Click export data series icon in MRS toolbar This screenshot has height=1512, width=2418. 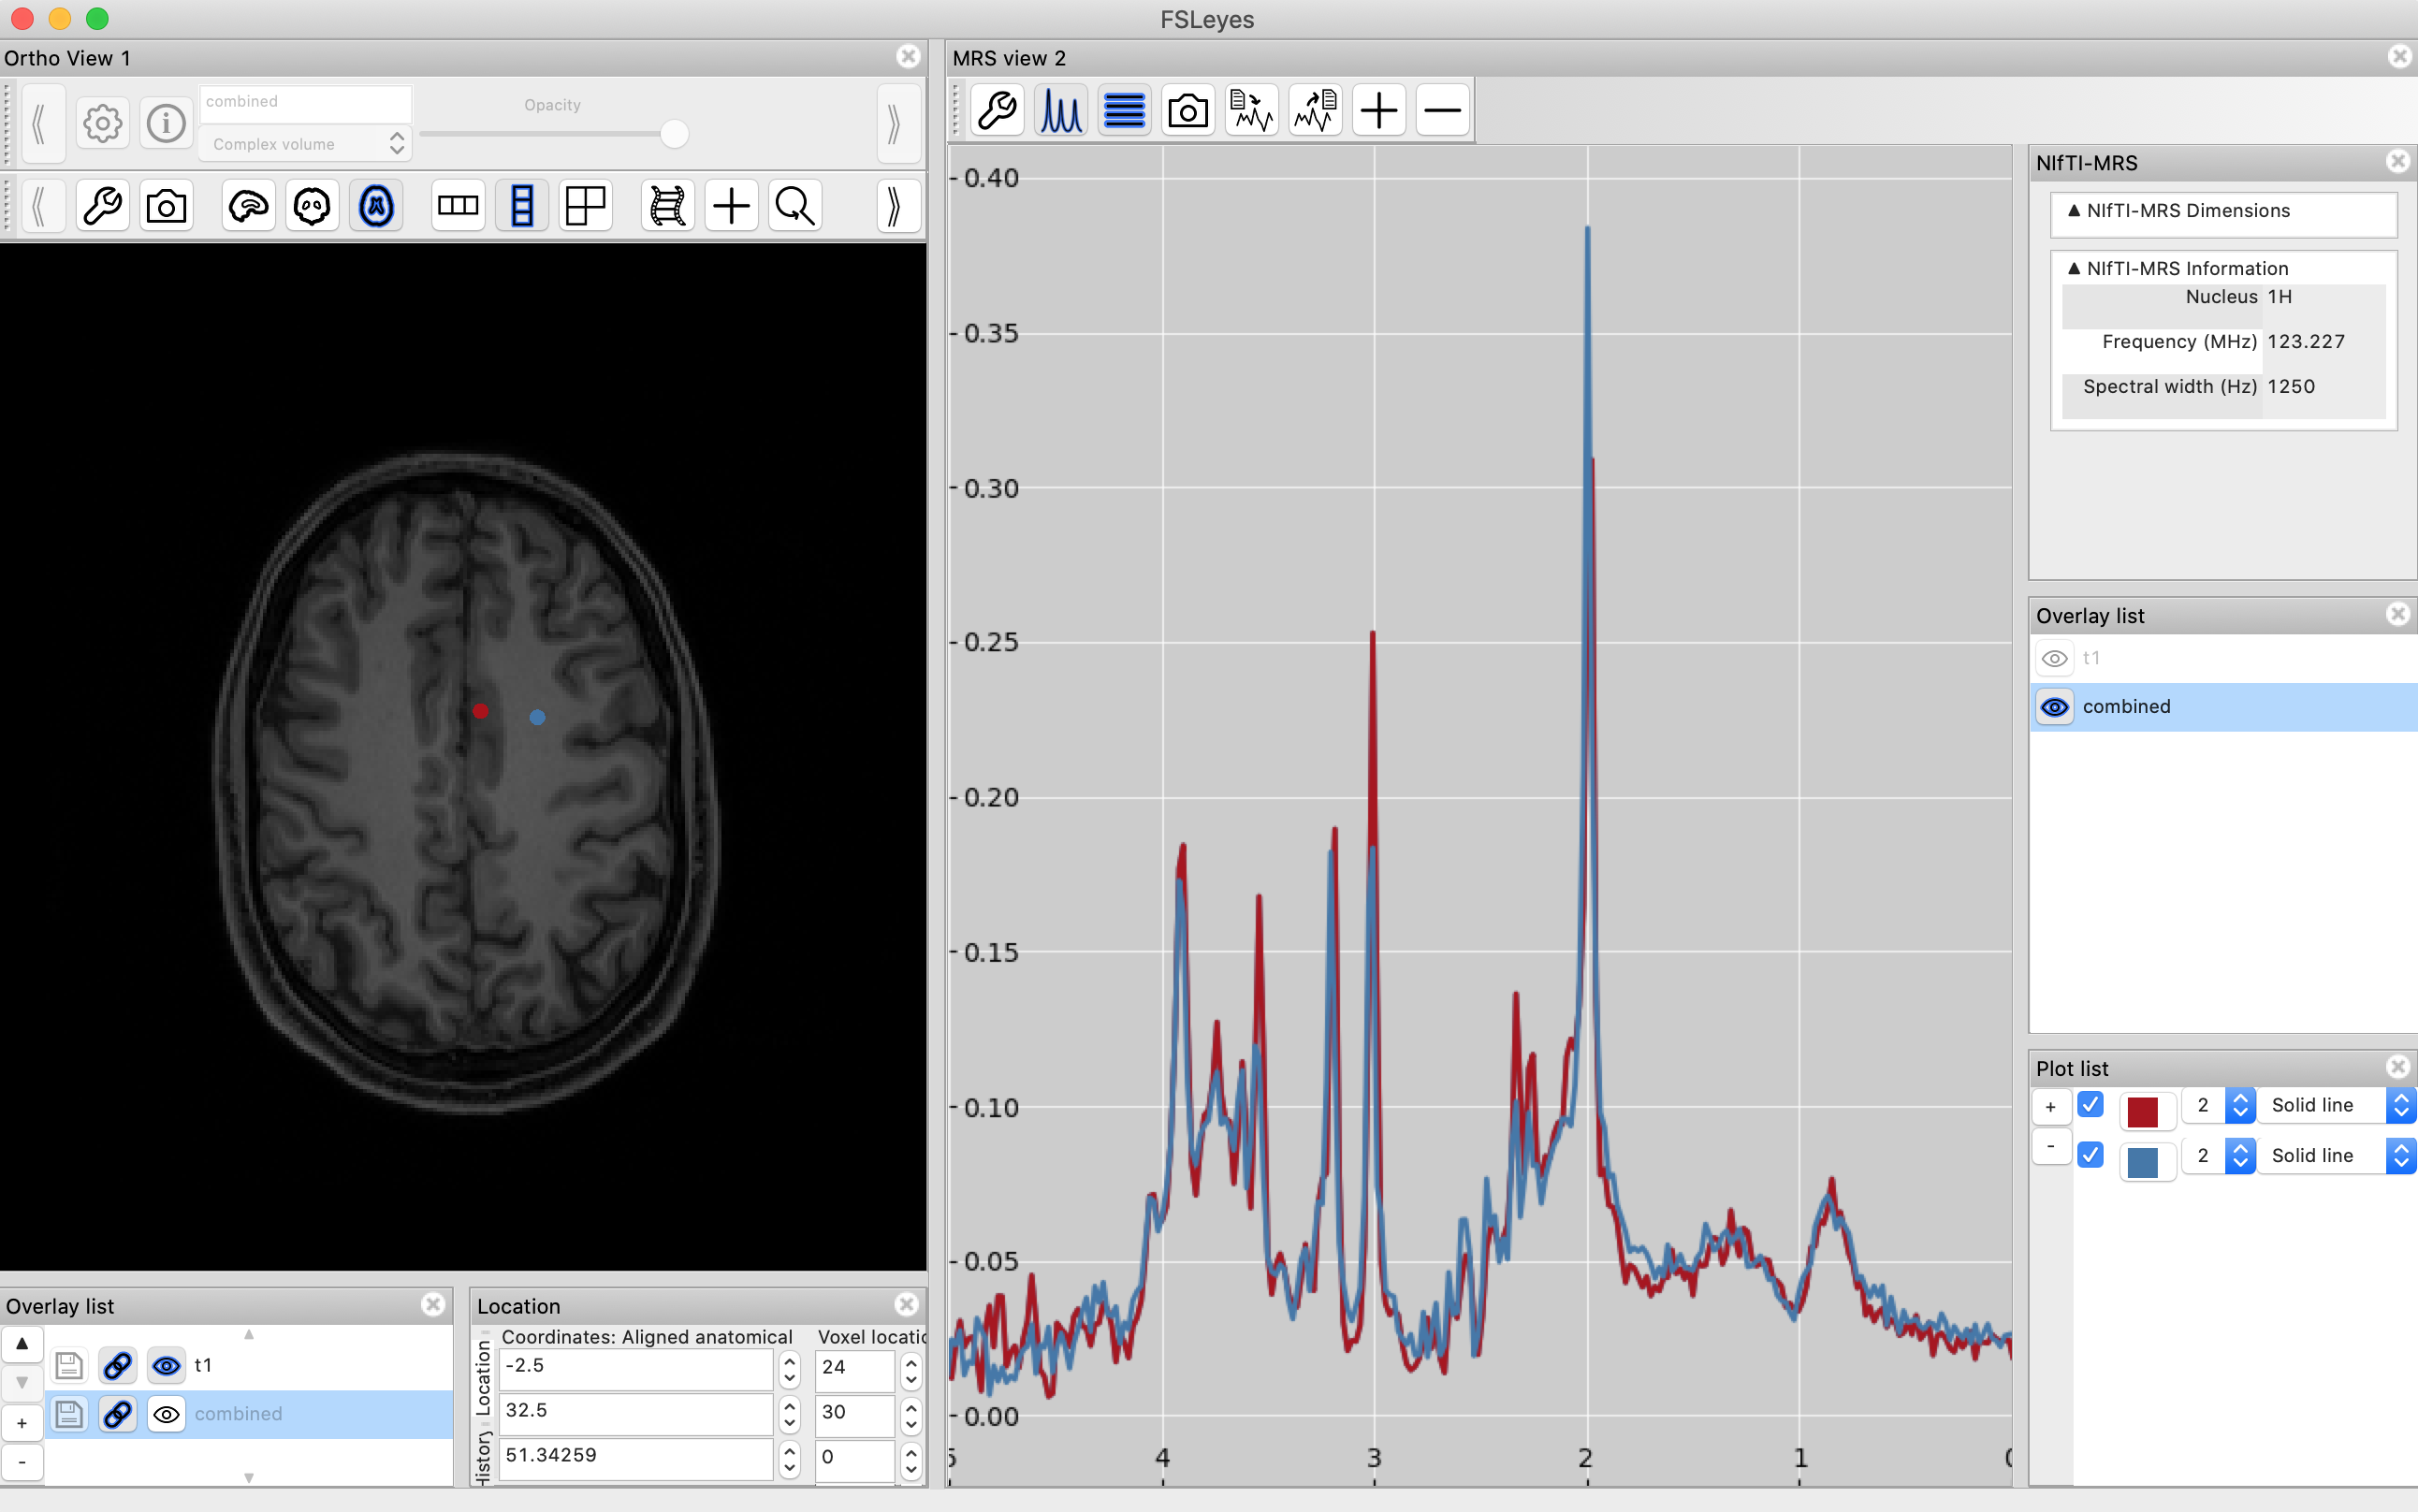[x=1316, y=110]
